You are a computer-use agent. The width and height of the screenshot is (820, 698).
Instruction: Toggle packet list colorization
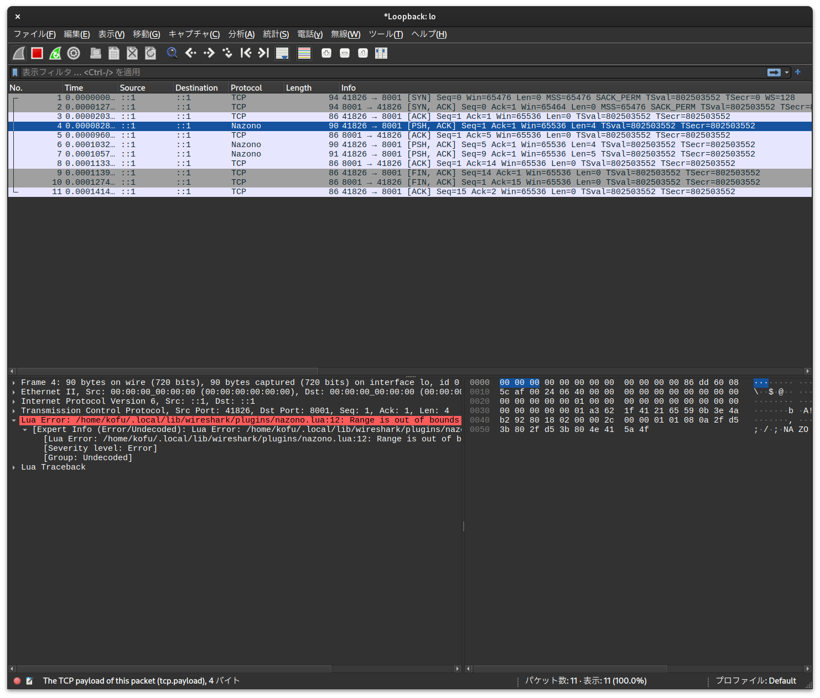tap(304, 53)
